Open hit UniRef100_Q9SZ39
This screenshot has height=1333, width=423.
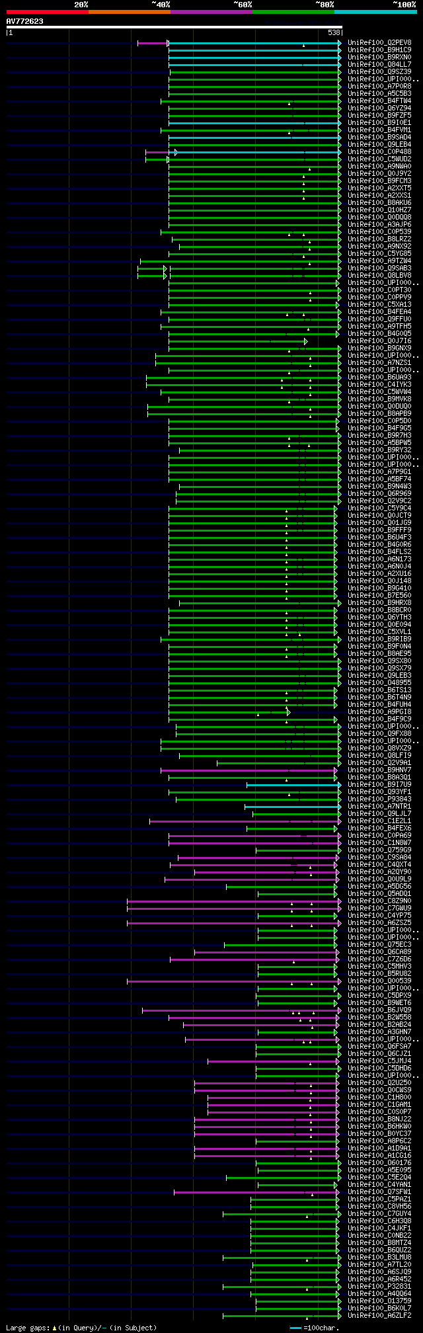379,71
